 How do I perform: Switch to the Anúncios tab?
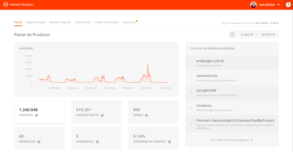[x=129, y=22]
